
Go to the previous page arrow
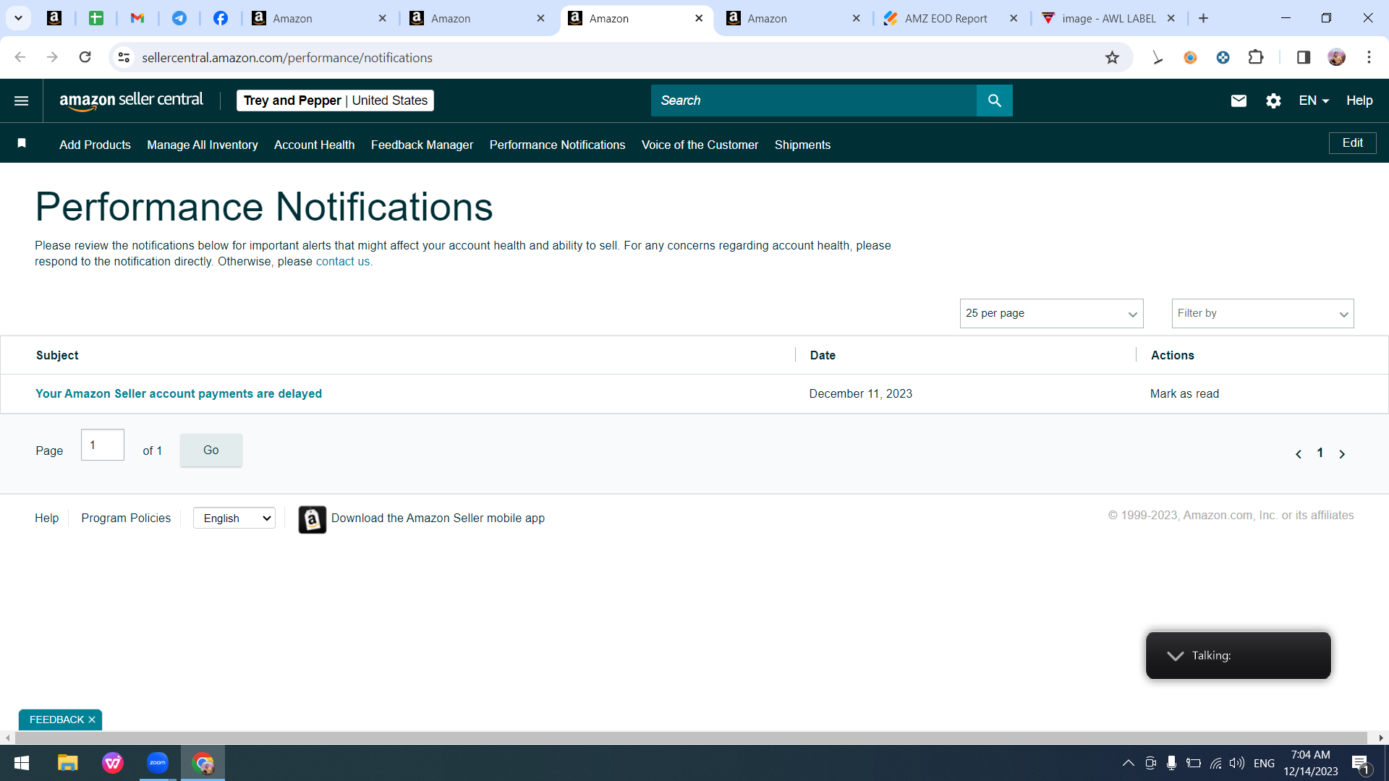pyautogui.click(x=1299, y=454)
